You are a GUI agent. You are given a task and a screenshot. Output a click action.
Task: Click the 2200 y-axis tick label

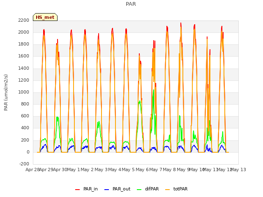tap(24, 20)
